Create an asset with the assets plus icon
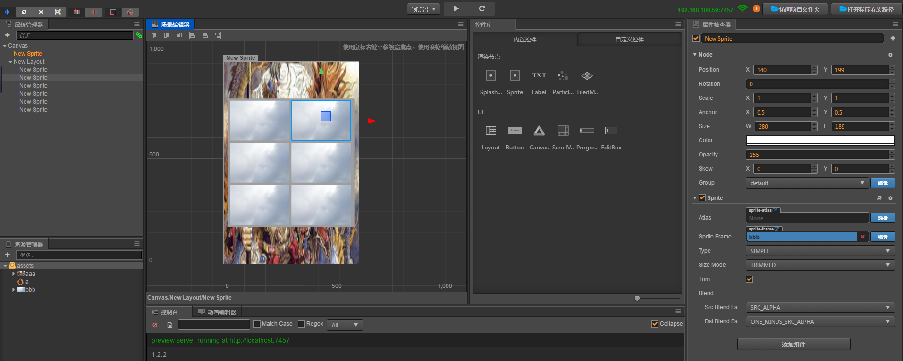This screenshot has height=361, width=903. [x=8, y=255]
